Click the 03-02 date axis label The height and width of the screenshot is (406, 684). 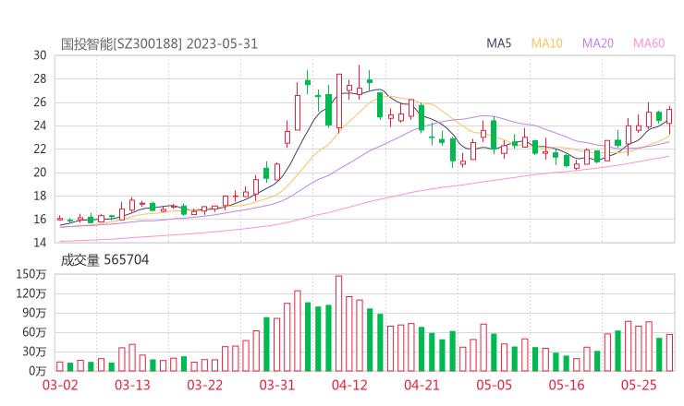tap(60, 385)
